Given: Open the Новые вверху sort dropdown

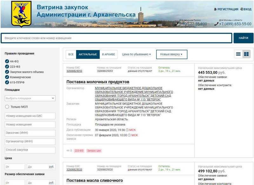Looking at the screenshot, I should (x=171, y=54).
